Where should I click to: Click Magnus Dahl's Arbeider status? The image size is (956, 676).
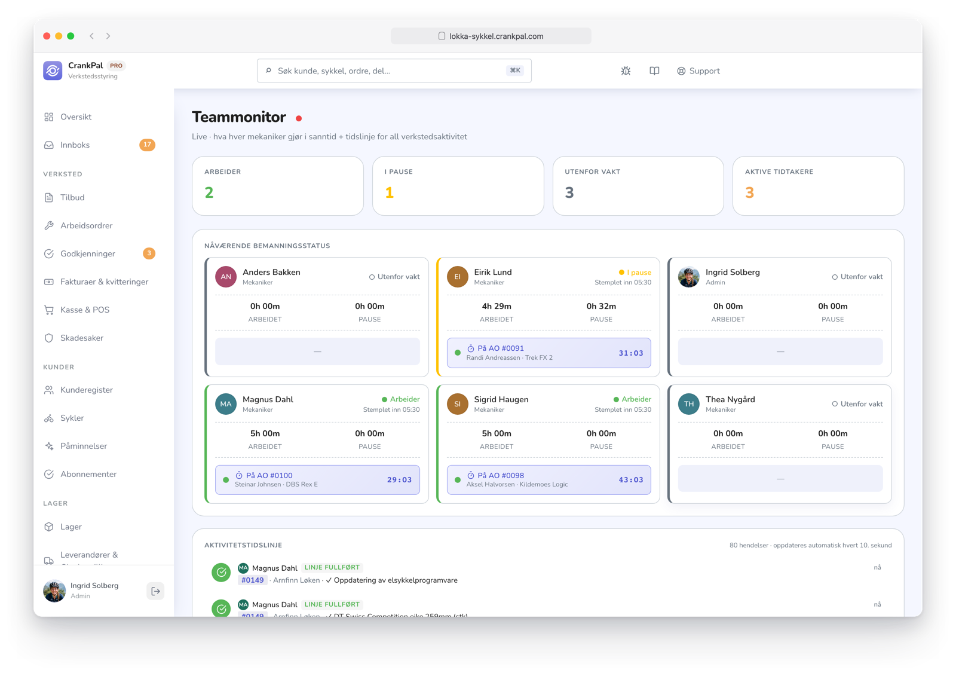click(x=401, y=399)
